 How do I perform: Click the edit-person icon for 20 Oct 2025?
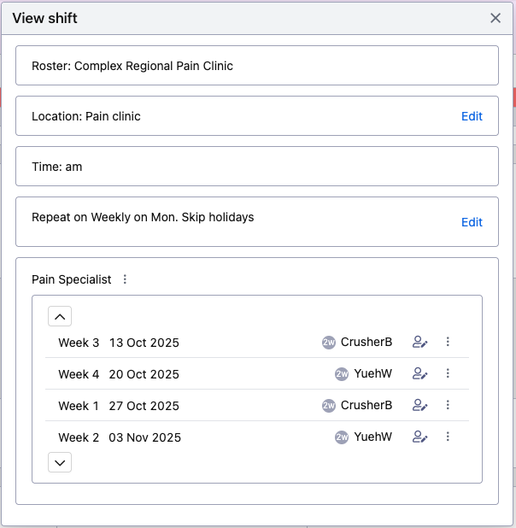(x=420, y=373)
